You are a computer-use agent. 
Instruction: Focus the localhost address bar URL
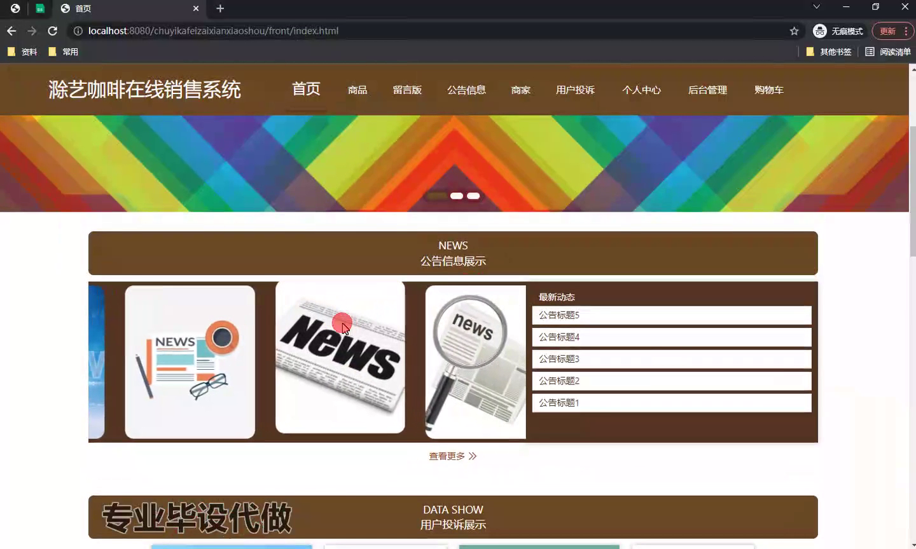click(213, 30)
